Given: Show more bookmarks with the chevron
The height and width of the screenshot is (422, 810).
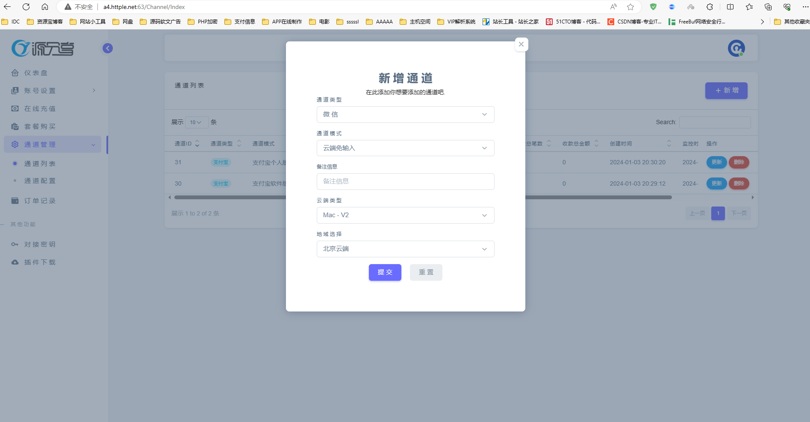Looking at the screenshot, I should (x=762, y=22).
